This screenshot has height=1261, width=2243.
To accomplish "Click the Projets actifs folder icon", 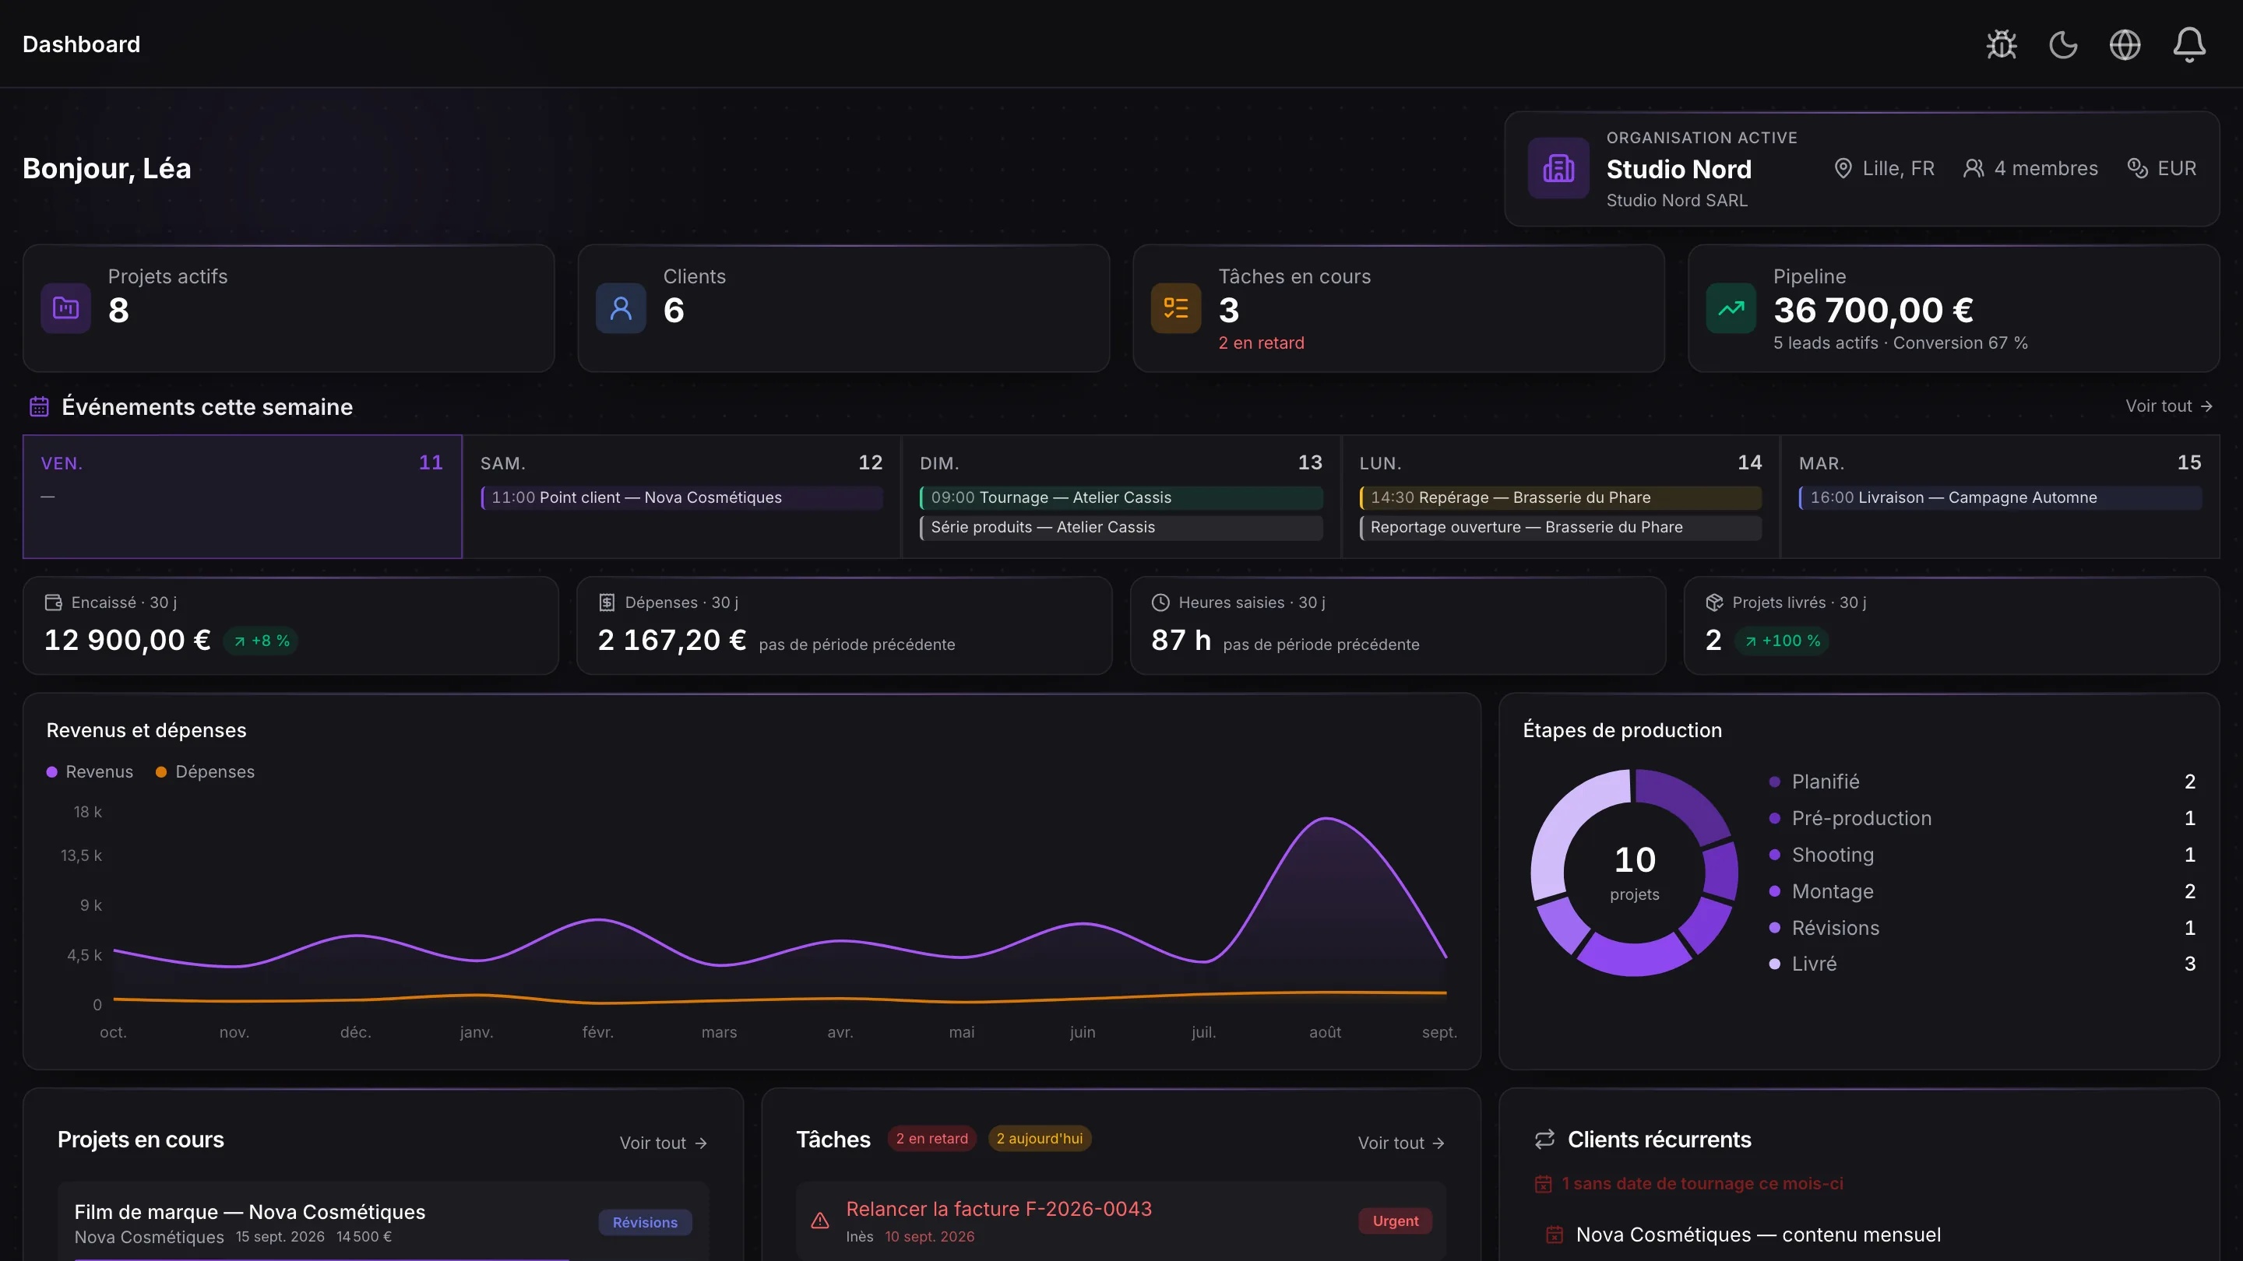I will 66,308.
